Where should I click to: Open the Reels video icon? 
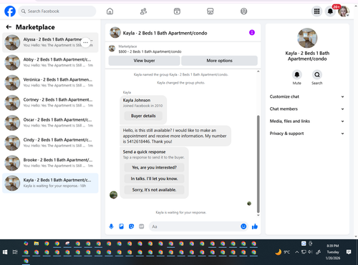(177, 11)
